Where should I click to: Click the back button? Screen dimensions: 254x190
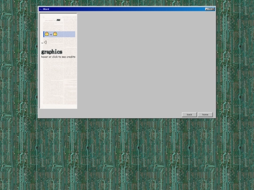[189, 114]
